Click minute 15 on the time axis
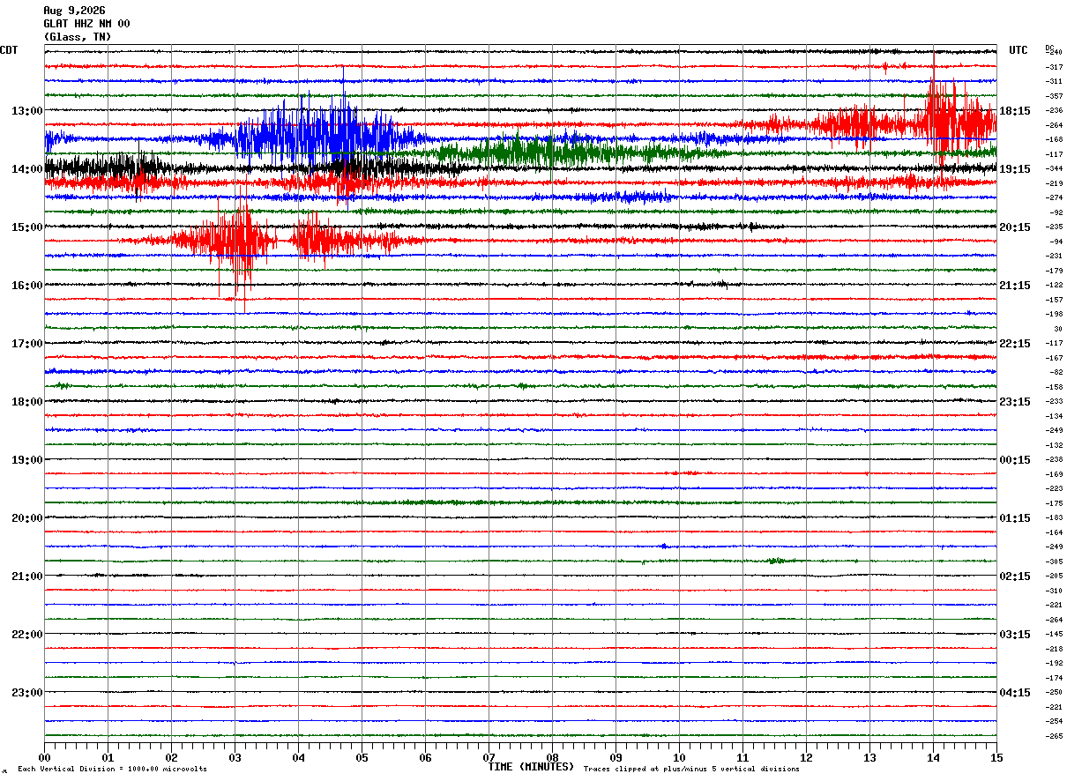 coord(996,757)
